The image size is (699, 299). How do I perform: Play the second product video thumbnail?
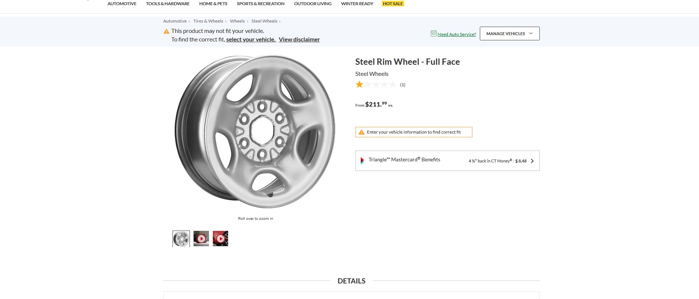(220, 239)
